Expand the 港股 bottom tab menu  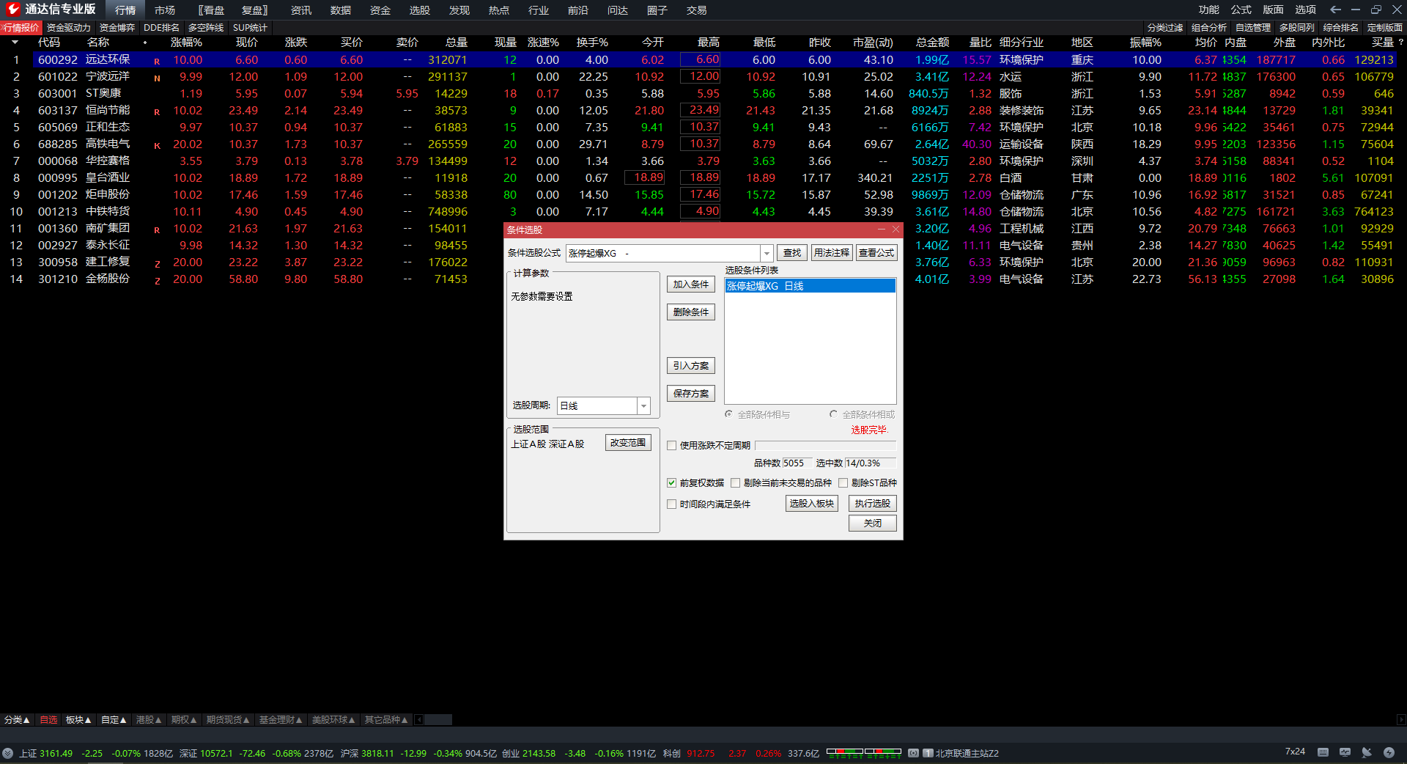pos(149,720)
